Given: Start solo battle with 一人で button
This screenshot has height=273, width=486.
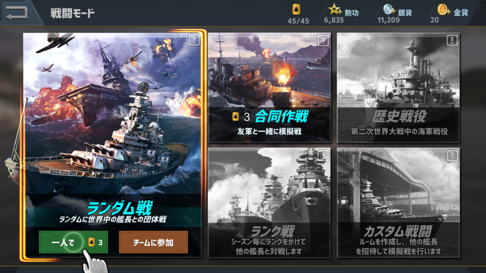Looking at the screenshot, I should click(x=73, y=242).
